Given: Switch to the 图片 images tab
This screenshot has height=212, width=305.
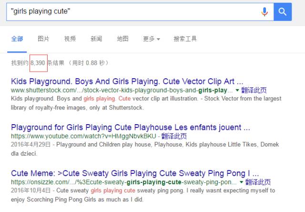Looking at the screenshot, I should pyautogui.click(x=43, y=39).
